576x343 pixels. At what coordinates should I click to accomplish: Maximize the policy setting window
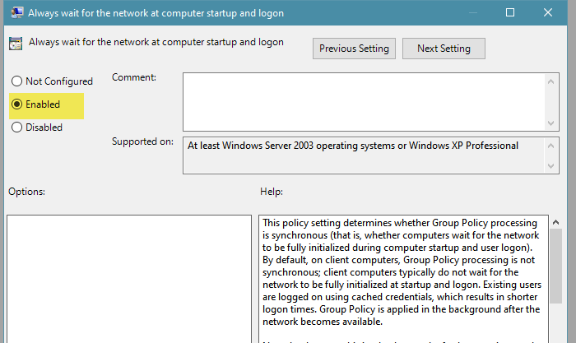510,12
